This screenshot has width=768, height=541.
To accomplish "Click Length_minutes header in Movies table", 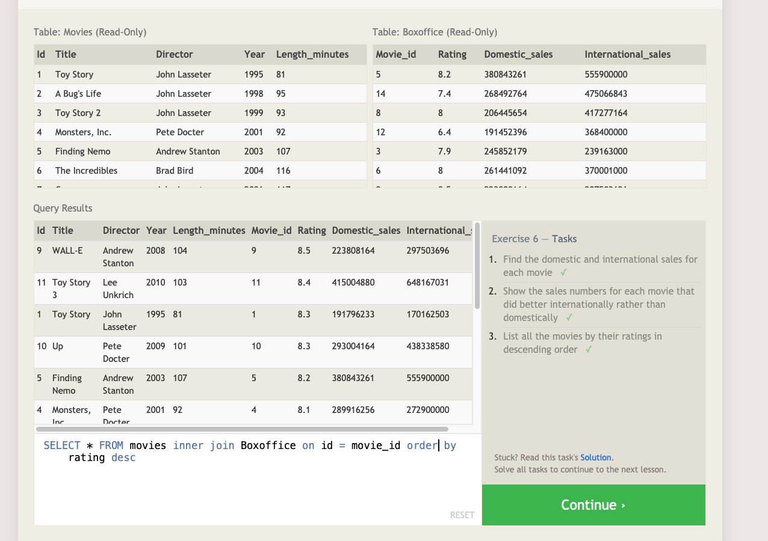I will (312, 54).
